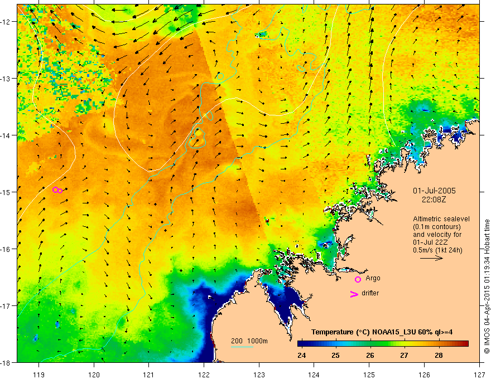Click the '121' longitude axis label
Screen dimensions: 491x379
tap(149, 375)
